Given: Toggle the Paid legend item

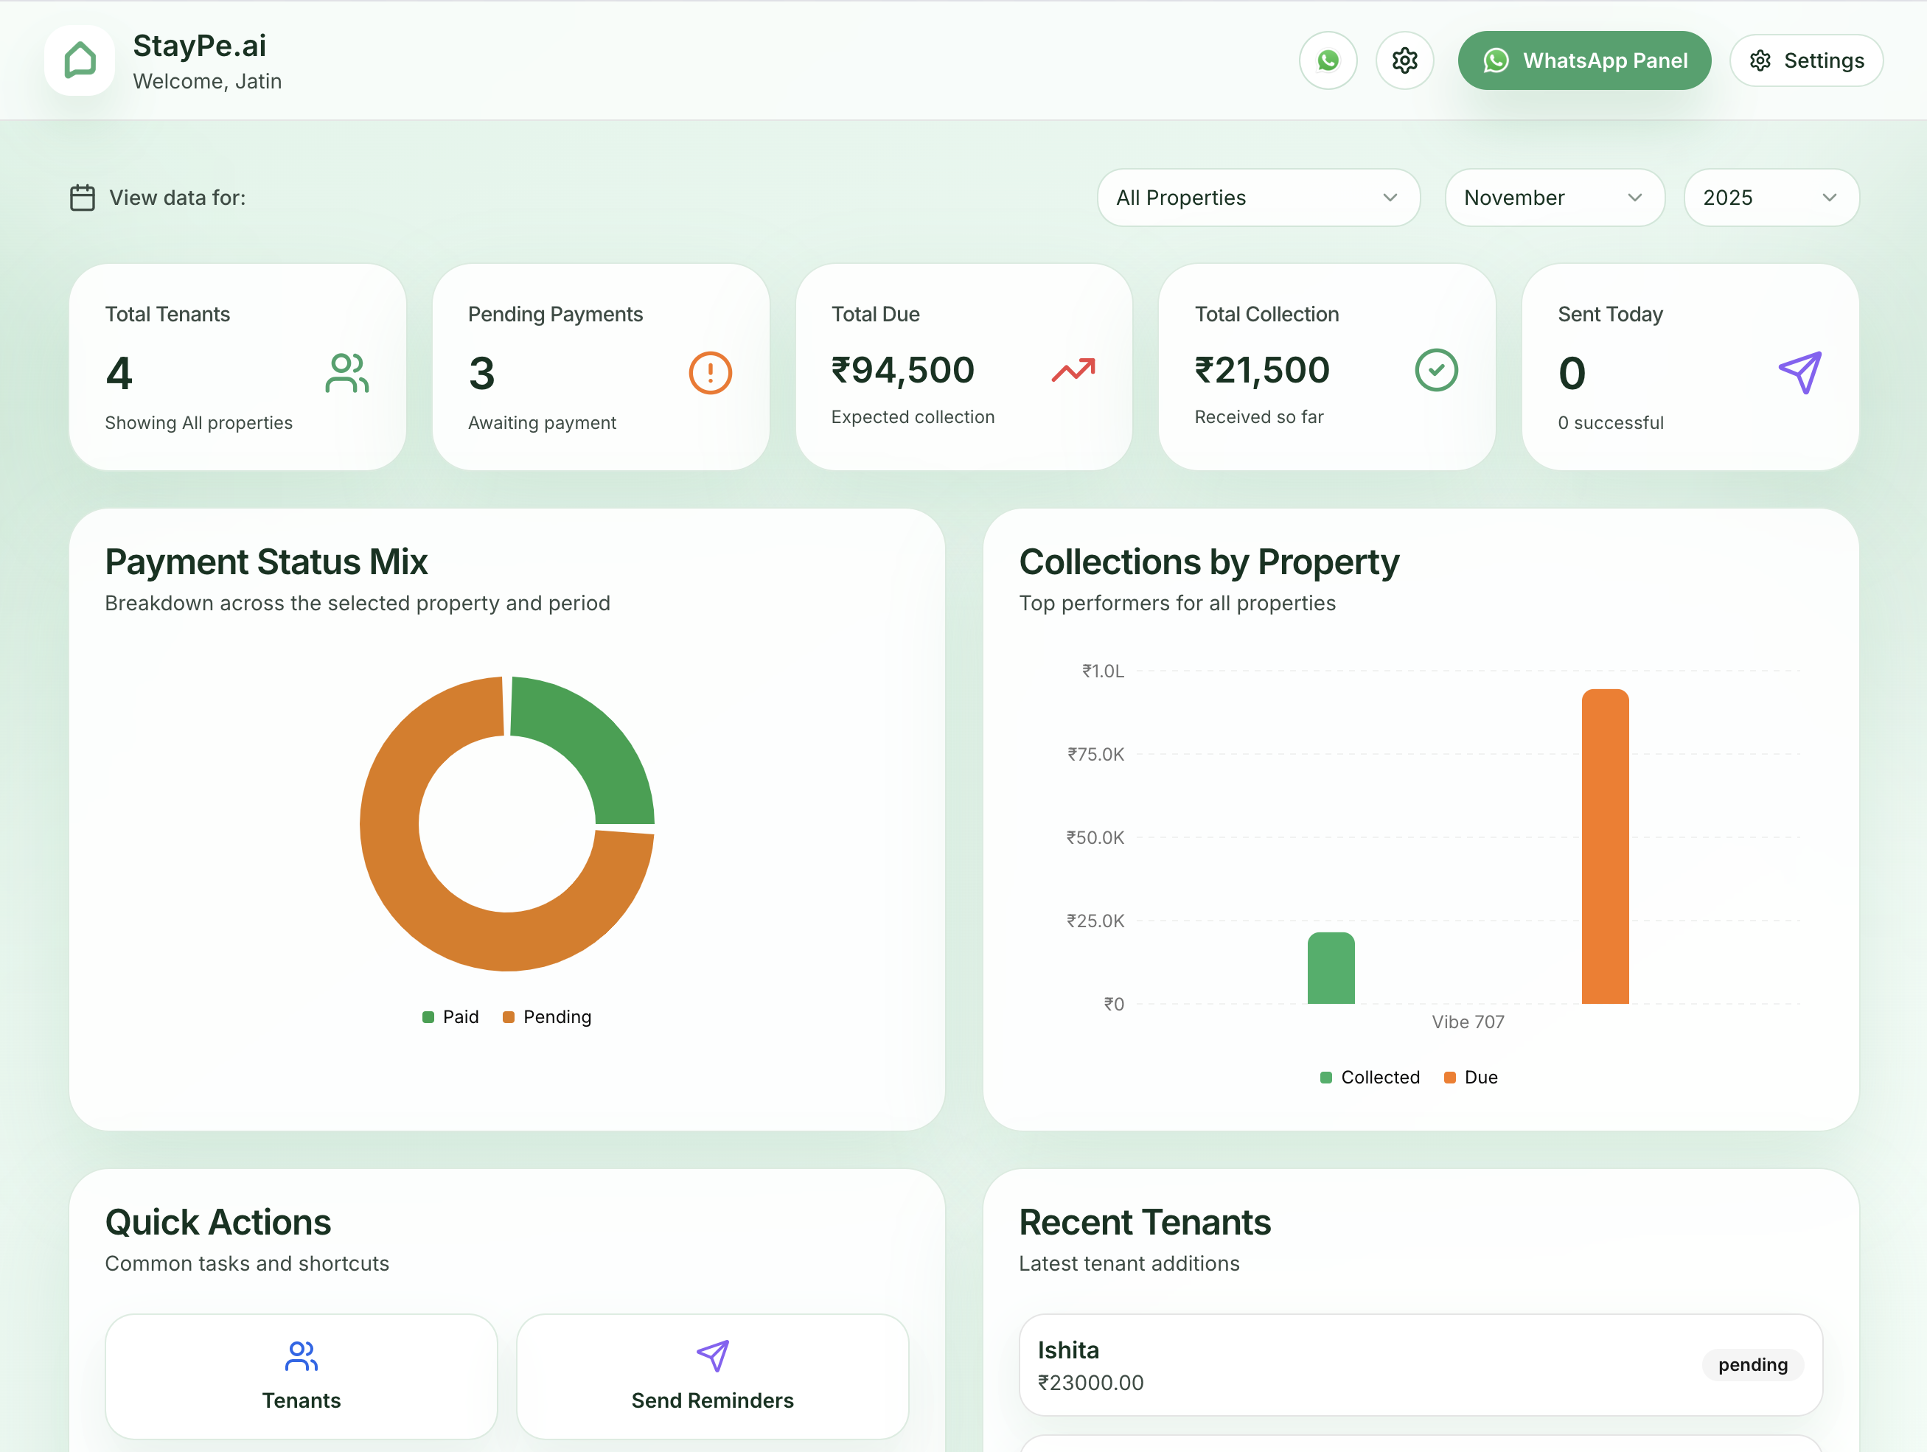Looking at the screenshot, I should 450,1016.
